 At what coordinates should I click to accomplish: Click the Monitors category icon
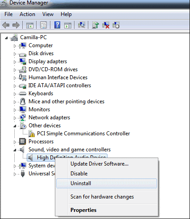click(23, 109)
